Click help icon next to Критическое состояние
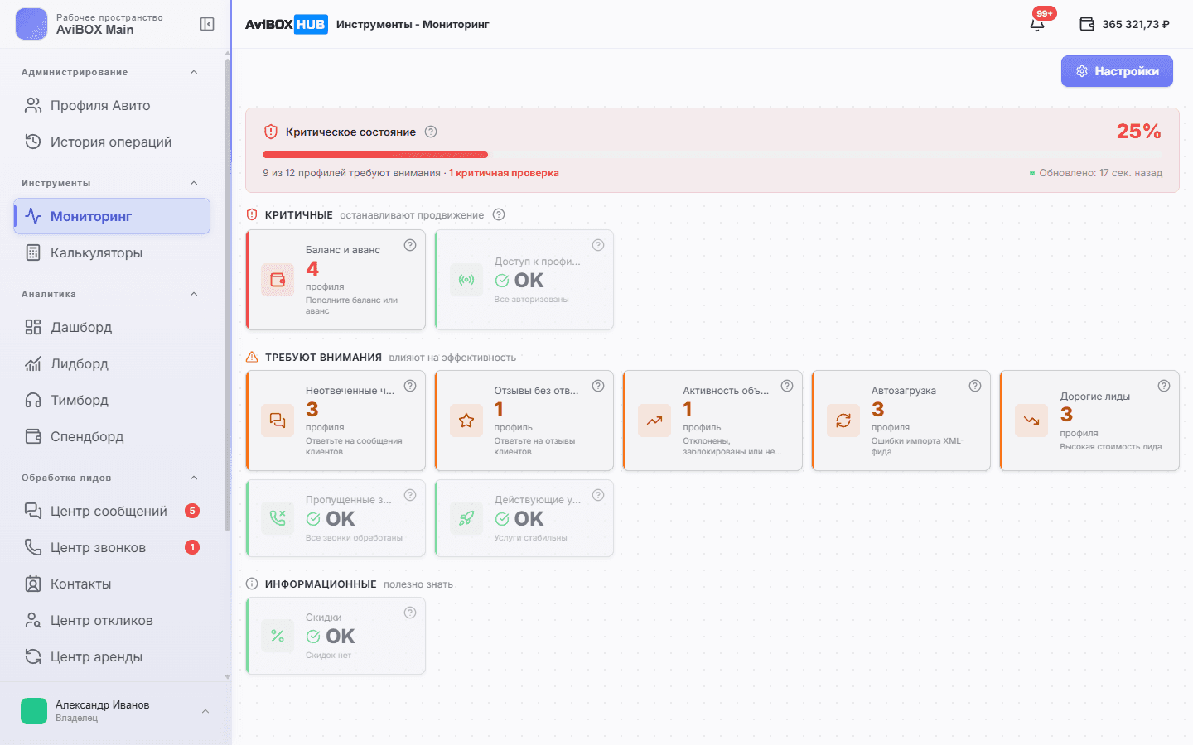 click(431, 132)
